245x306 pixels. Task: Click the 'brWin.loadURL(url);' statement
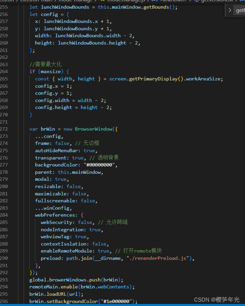click(56, 294)
